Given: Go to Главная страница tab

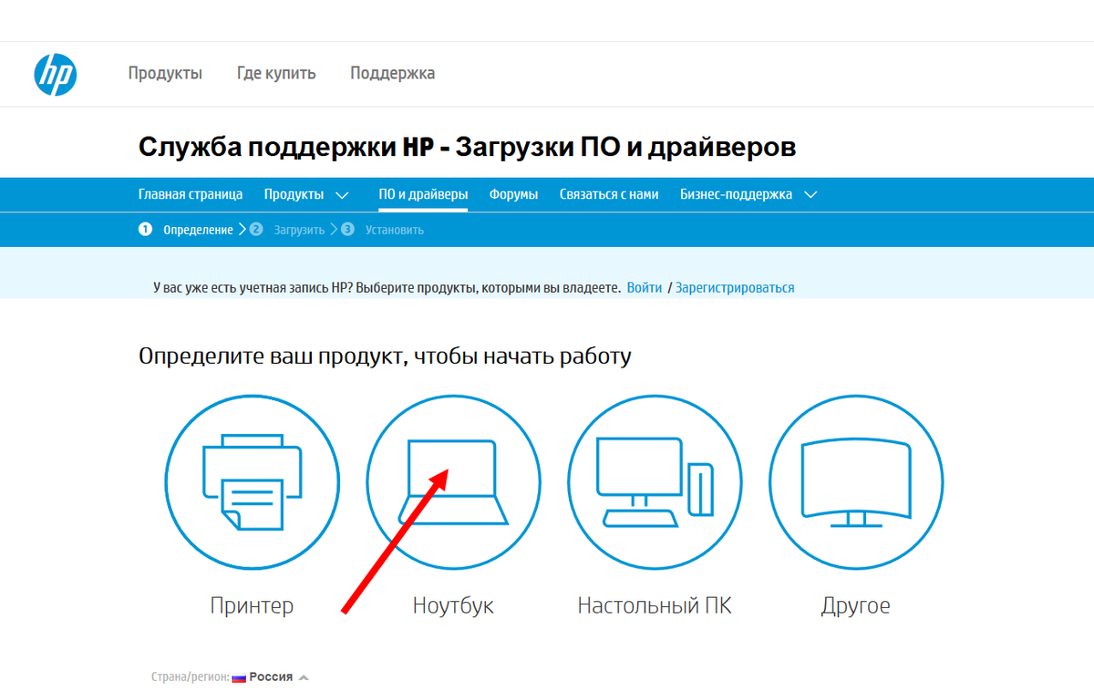Looking at the screenshot, I should pyautogui.click(x=191, y=194).
